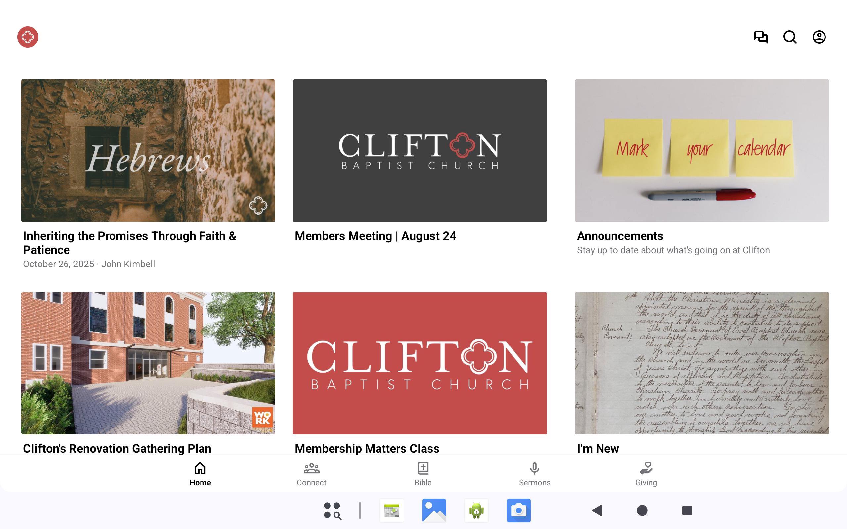Image resolution: width=847 pixels, height=529 pixels.
Task: Select the Home tab
Action: (200, 474)
